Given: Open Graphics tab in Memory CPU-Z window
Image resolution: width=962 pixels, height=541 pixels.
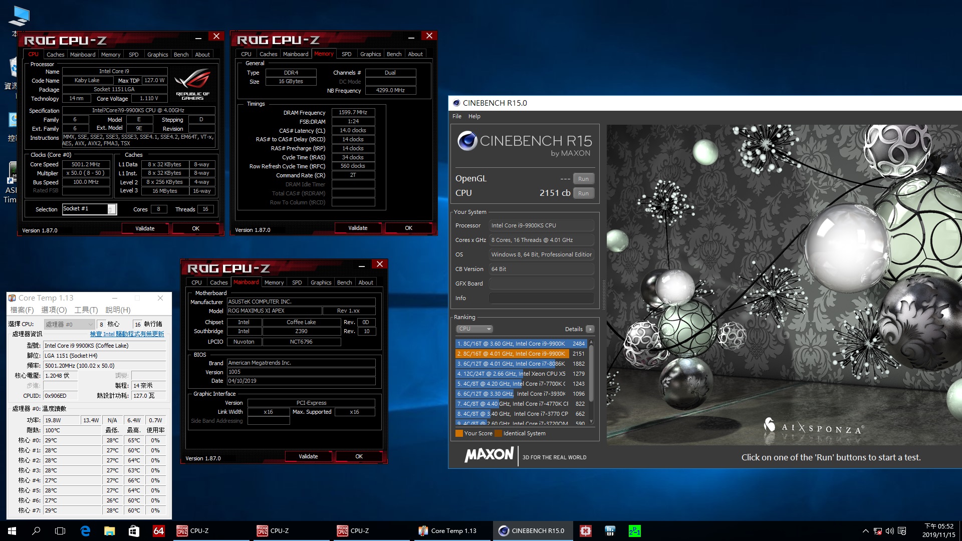Looking at the screenshot, I should point(371,54).
